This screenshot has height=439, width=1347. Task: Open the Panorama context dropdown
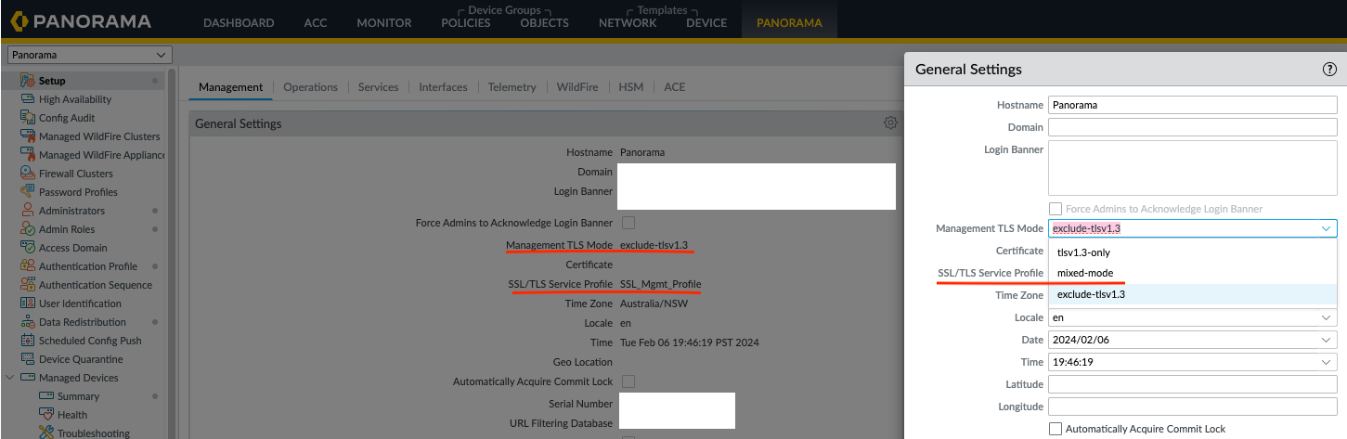coord(90,56)
